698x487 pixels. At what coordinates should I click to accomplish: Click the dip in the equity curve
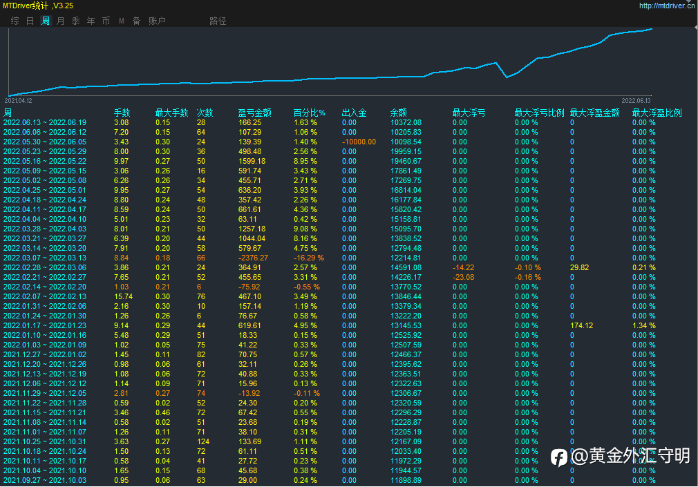point(507,77)
